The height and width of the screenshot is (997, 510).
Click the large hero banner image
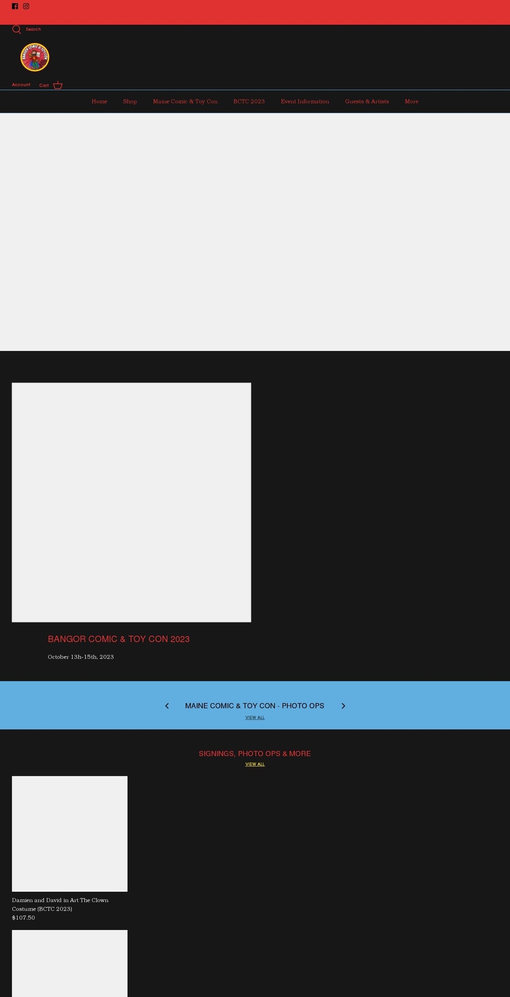pyautogui.click(x=255, y=232)
